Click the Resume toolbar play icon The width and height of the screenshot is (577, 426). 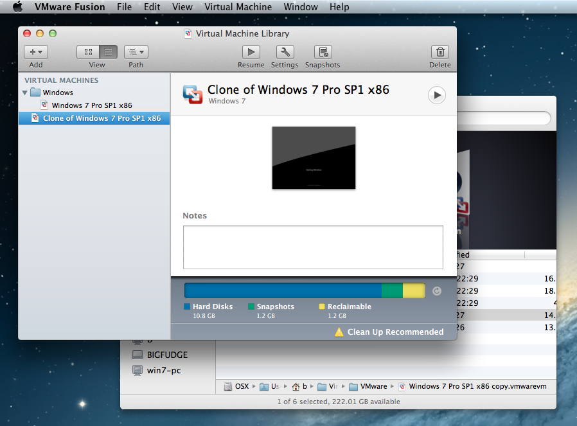click(x=251, y=52)
